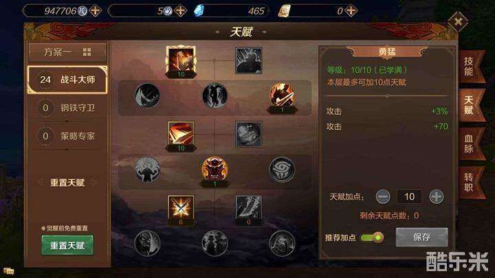Click the 保存 save button
Viewport: 495px width, 278px height.
pyautogui.click(x=421, y=238)
